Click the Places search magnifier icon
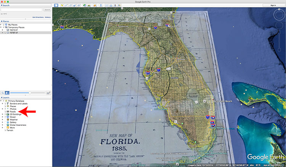Screen dimensions: 286x167 point(3,93)
